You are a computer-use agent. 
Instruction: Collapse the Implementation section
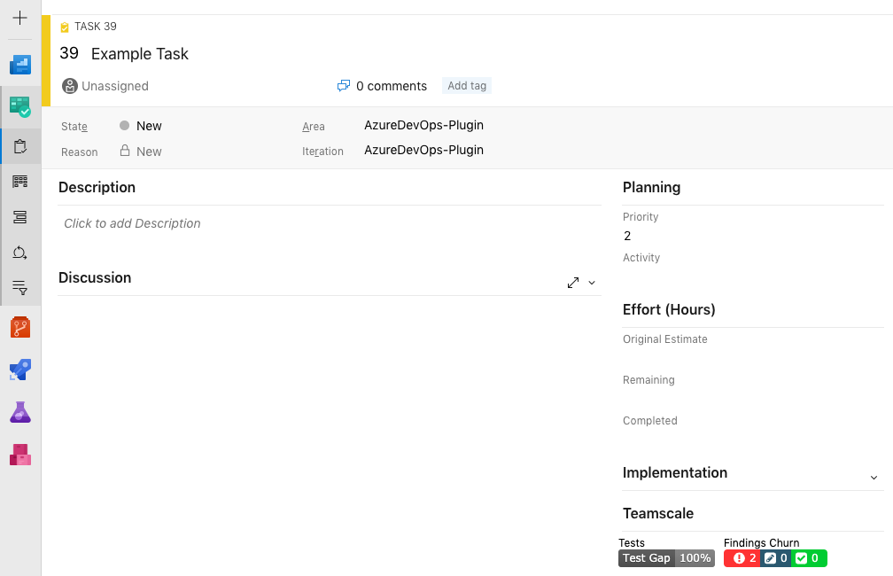tap(873, 478)
